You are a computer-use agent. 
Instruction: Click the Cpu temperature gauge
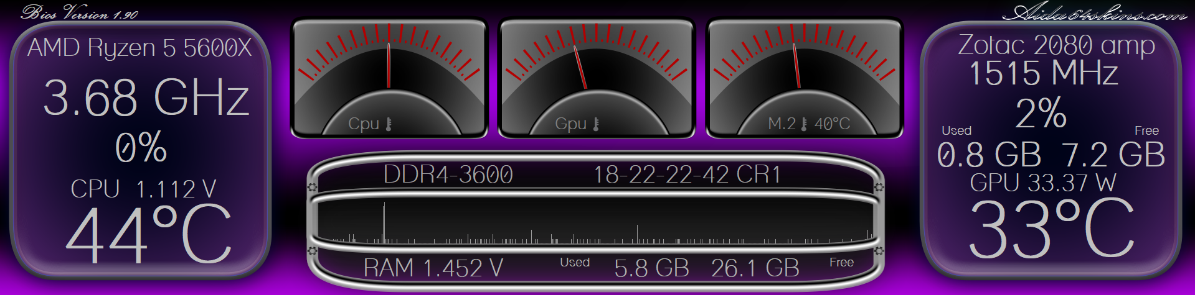(389, 78)
